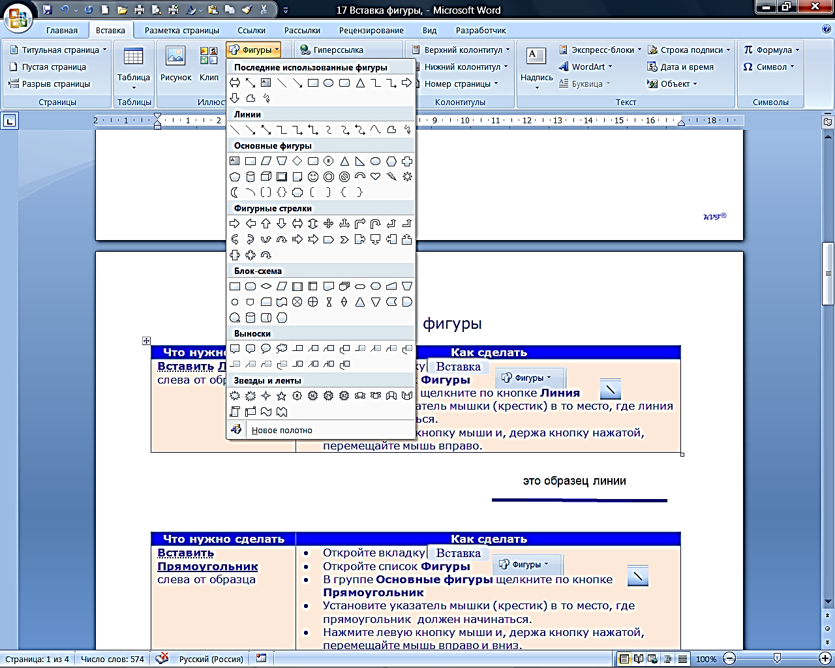
Task: Choose Новое полотно menu item
Action: (321, 430)
